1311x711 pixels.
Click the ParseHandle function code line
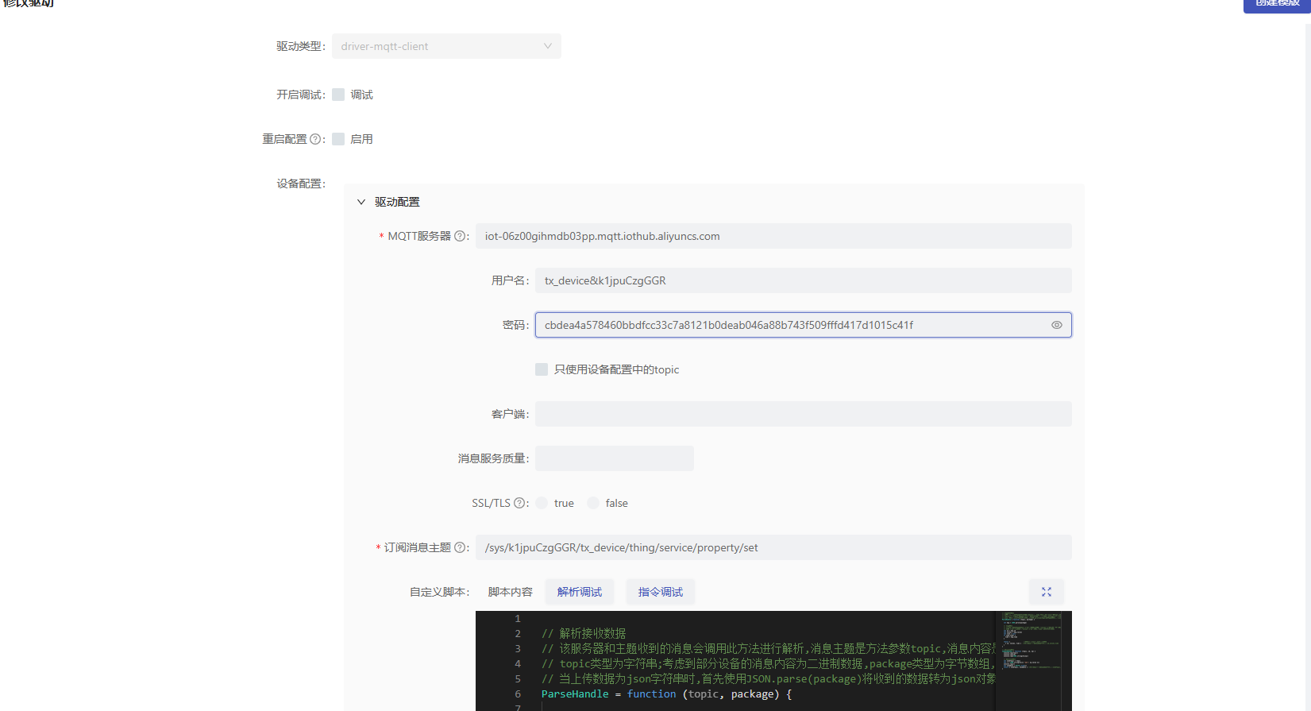point(666,694)
